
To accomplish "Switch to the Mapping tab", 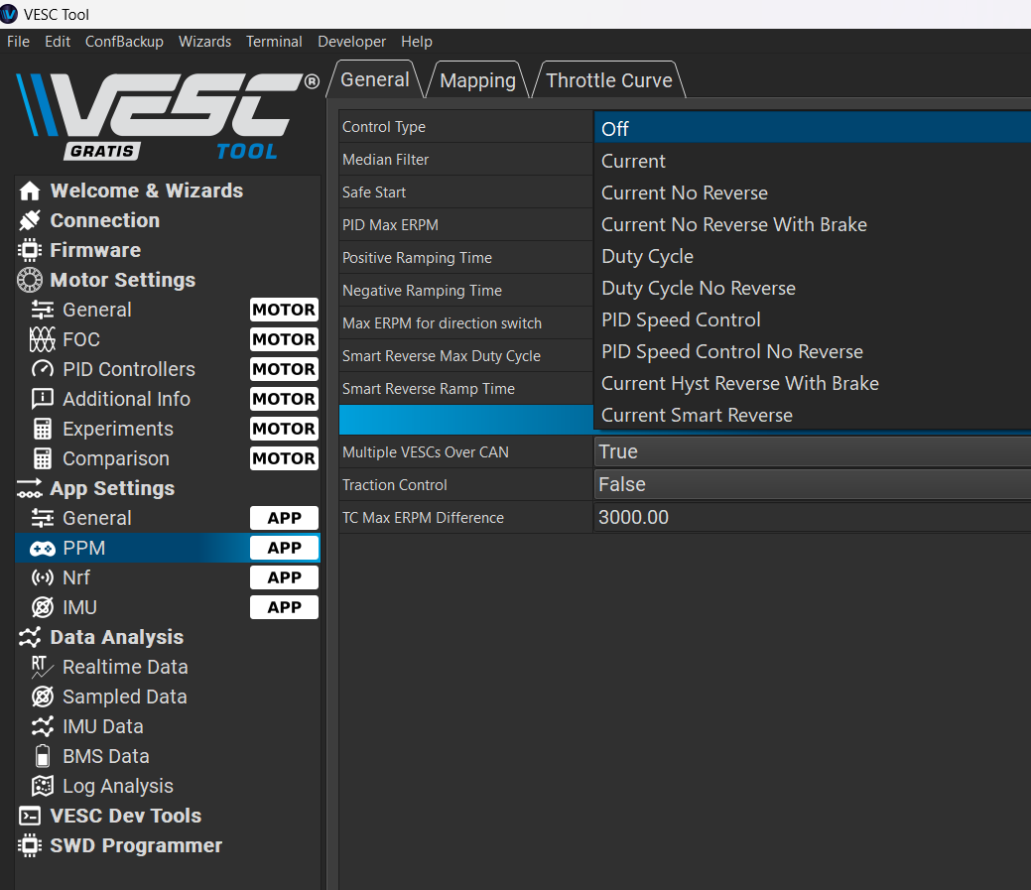I will pos(478,80).
